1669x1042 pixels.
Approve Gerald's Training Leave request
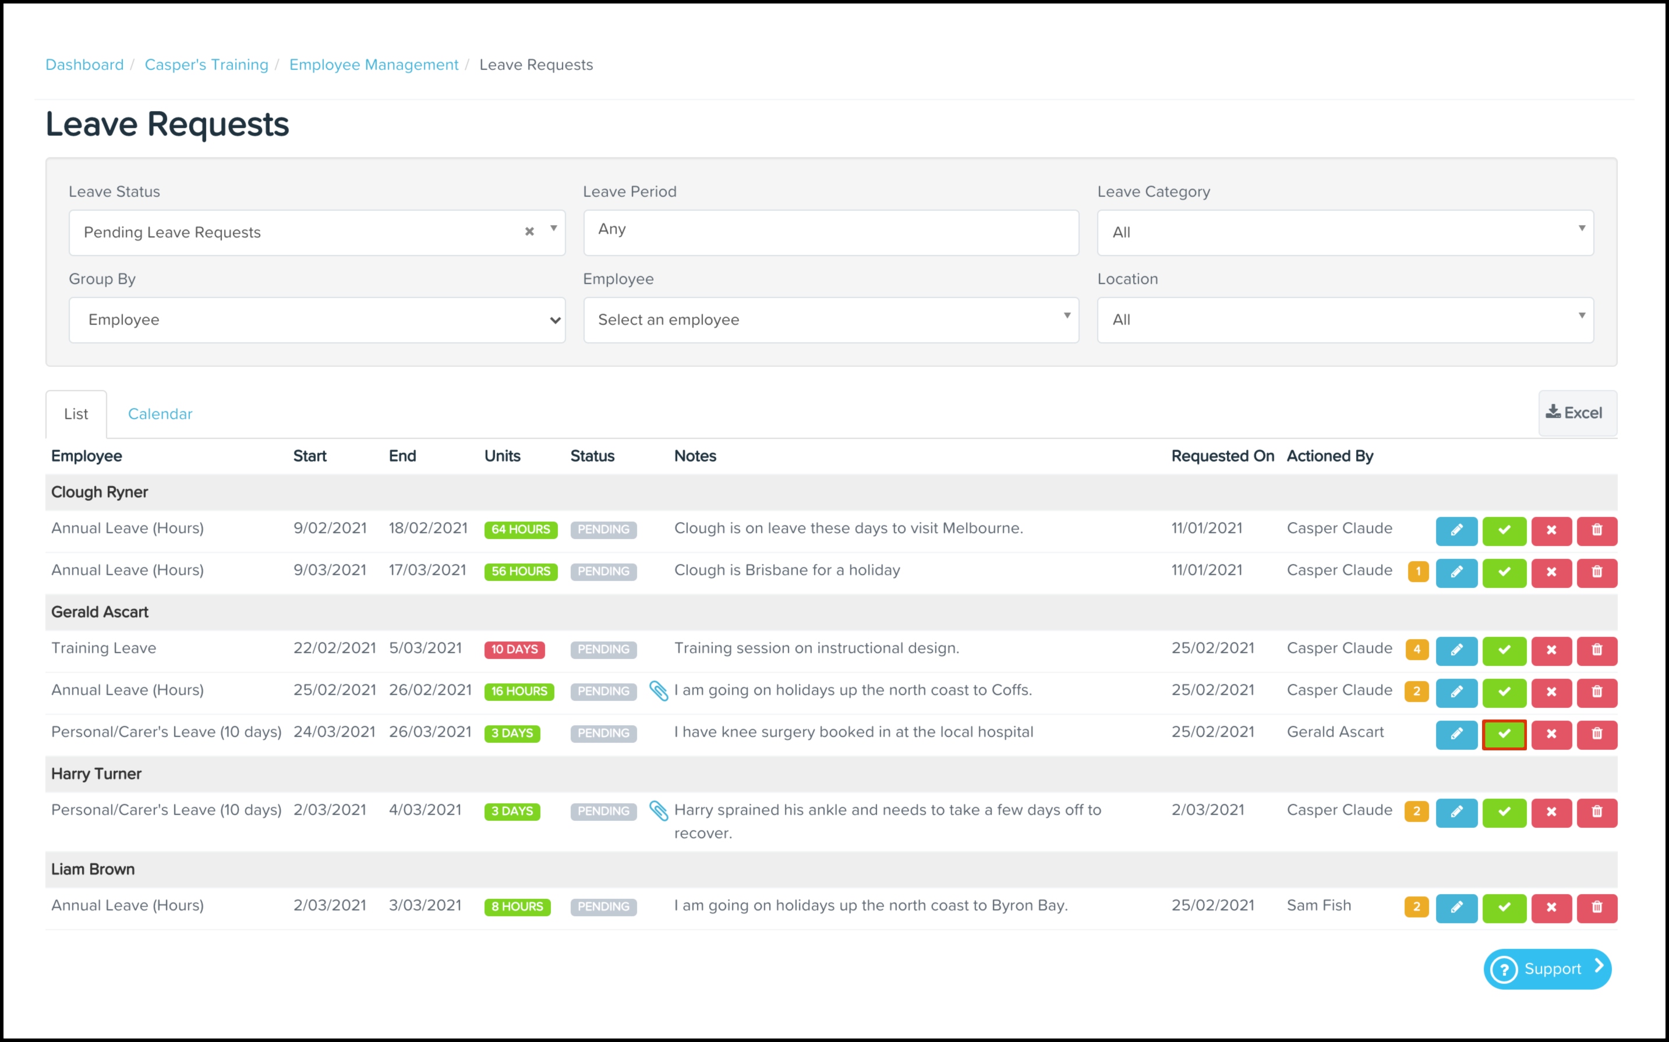pos(1504,650)
